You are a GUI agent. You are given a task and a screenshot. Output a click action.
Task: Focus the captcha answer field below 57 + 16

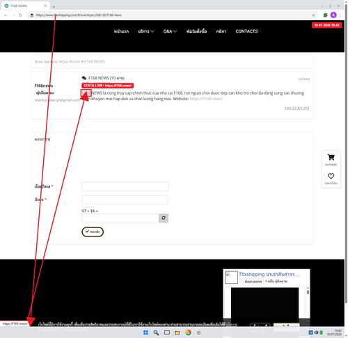(120, 218)
